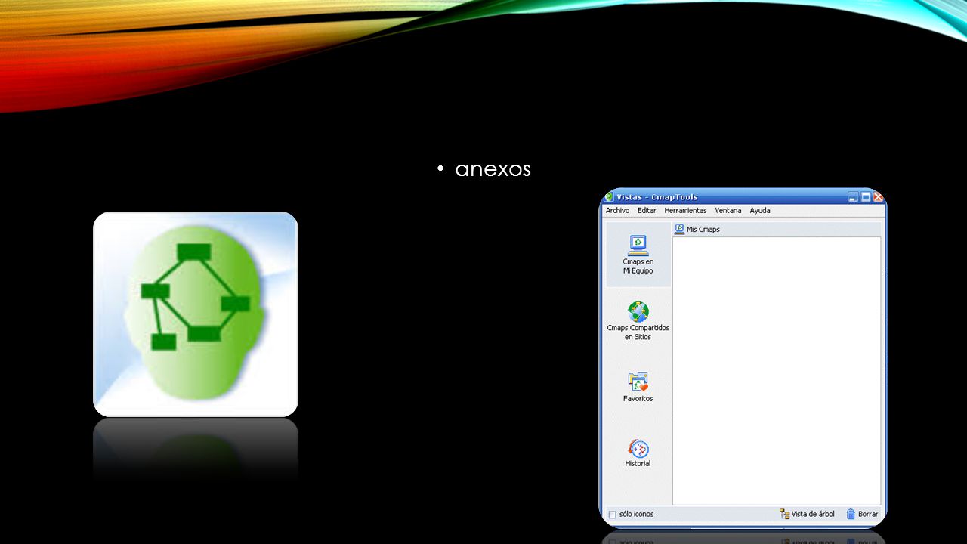This screenshot has width=967, height=544.
Task: Click the Historial label text
Action: click(638, 463)
